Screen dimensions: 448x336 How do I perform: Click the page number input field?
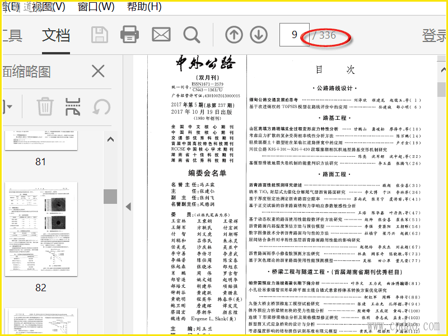295,35
